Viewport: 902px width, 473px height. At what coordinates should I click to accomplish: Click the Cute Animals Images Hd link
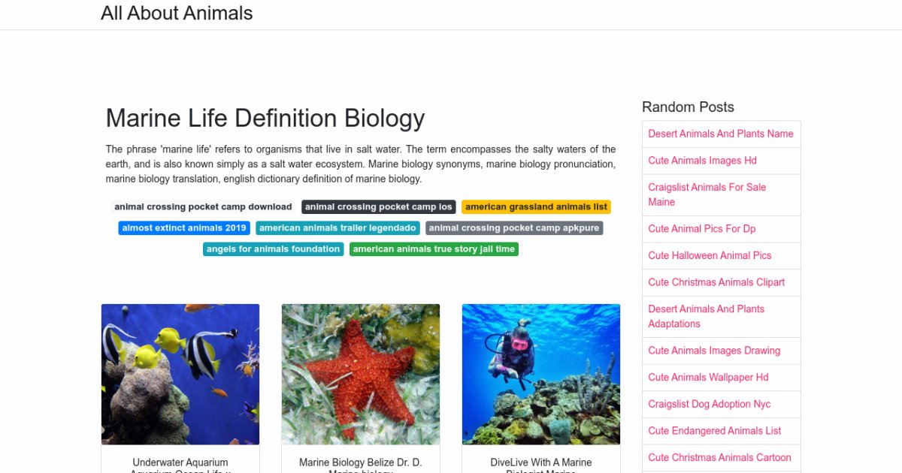[x=702, y=161]
